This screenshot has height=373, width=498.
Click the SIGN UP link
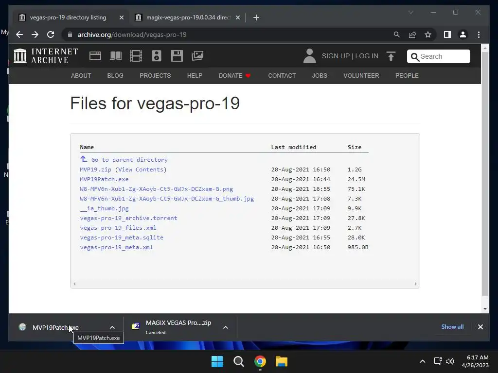[336, 56]
